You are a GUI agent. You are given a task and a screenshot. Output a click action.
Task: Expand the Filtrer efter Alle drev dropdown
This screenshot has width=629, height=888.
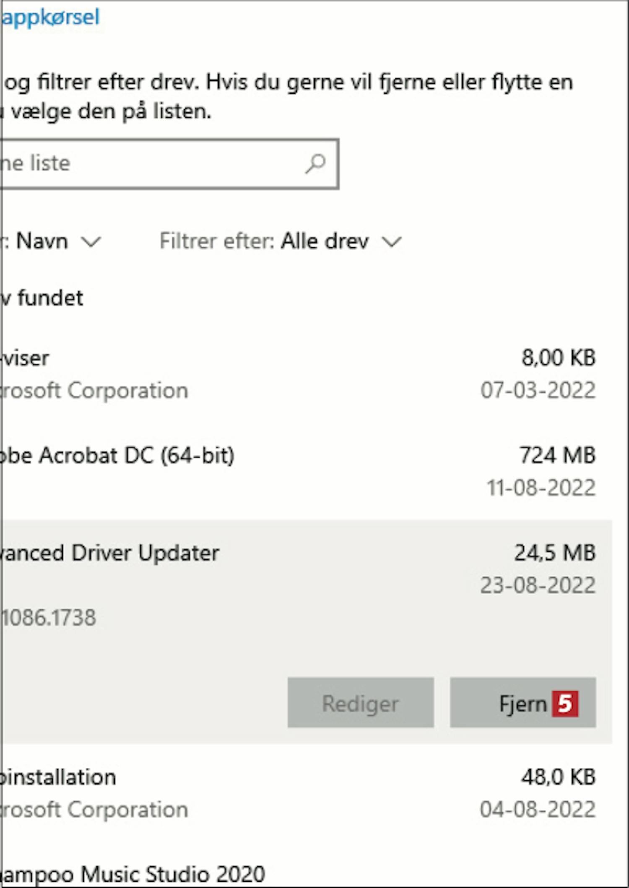pos(281,242)
